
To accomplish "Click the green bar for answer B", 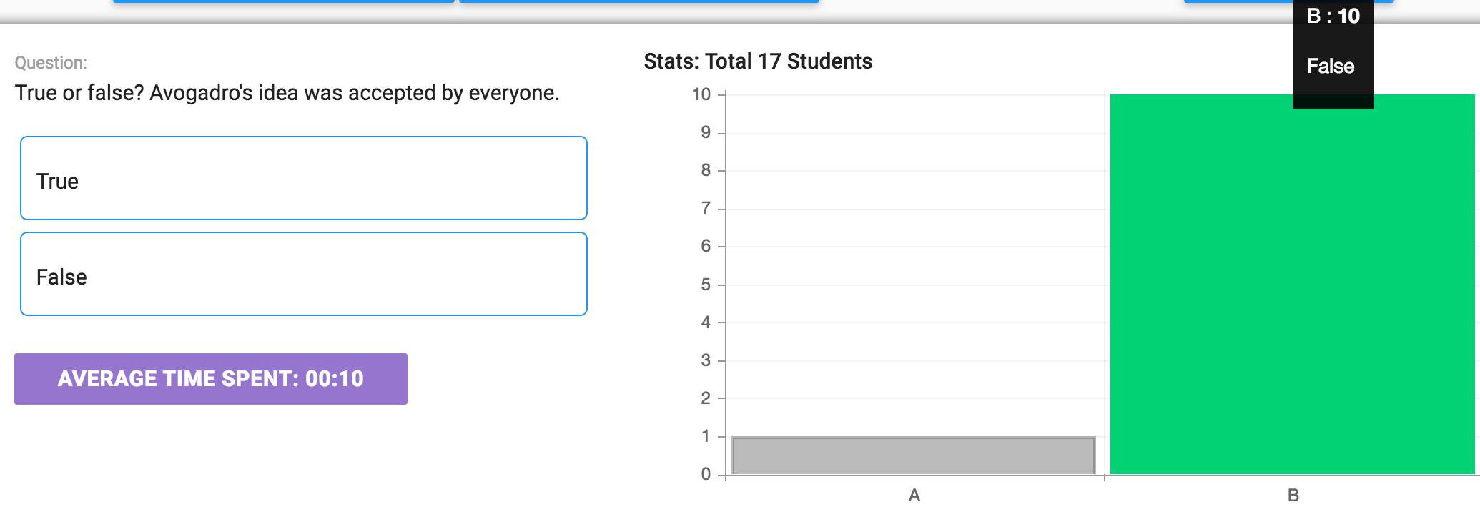I will coord(1293,285).
